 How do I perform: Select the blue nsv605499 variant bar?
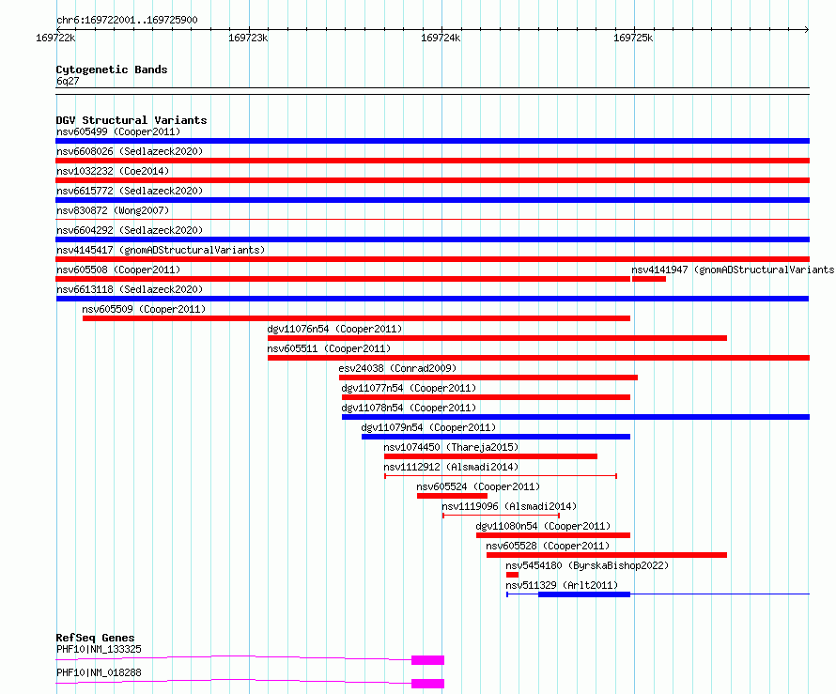pyautogui.click(x=432, y=141)
